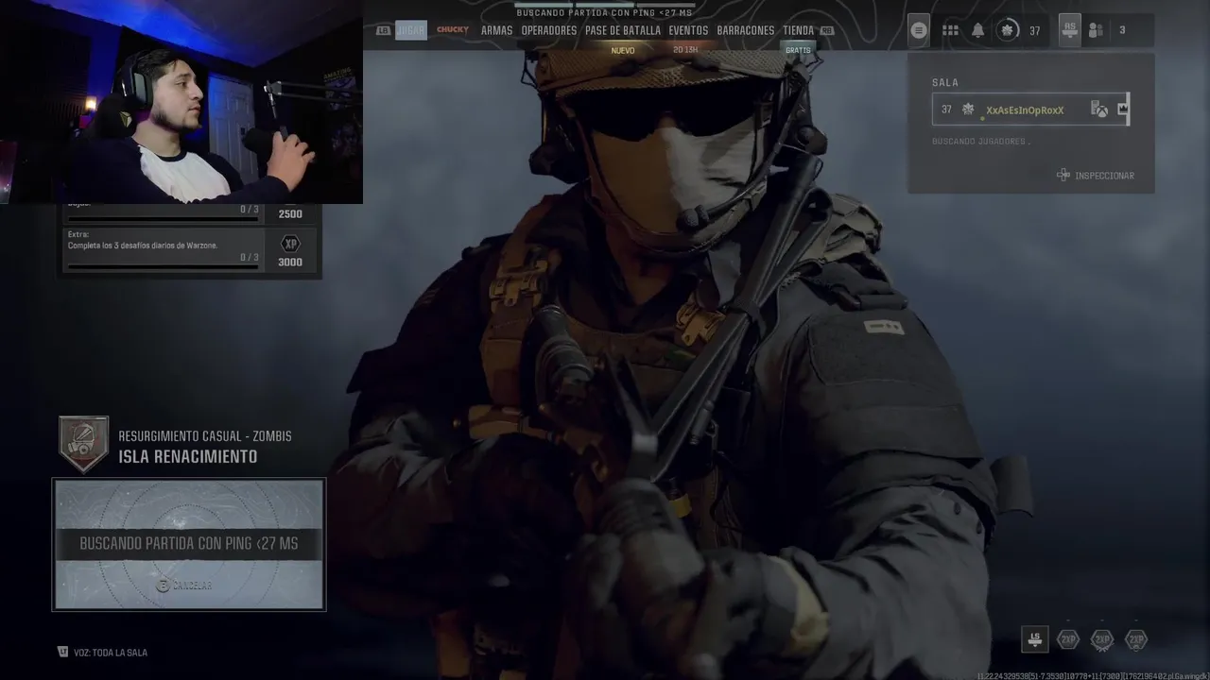Image resolution: width=1210 pixels, height=680 pixels.
Task: Cancel matchmaking with CANCELAR button
Action: [x=184, y=586]
